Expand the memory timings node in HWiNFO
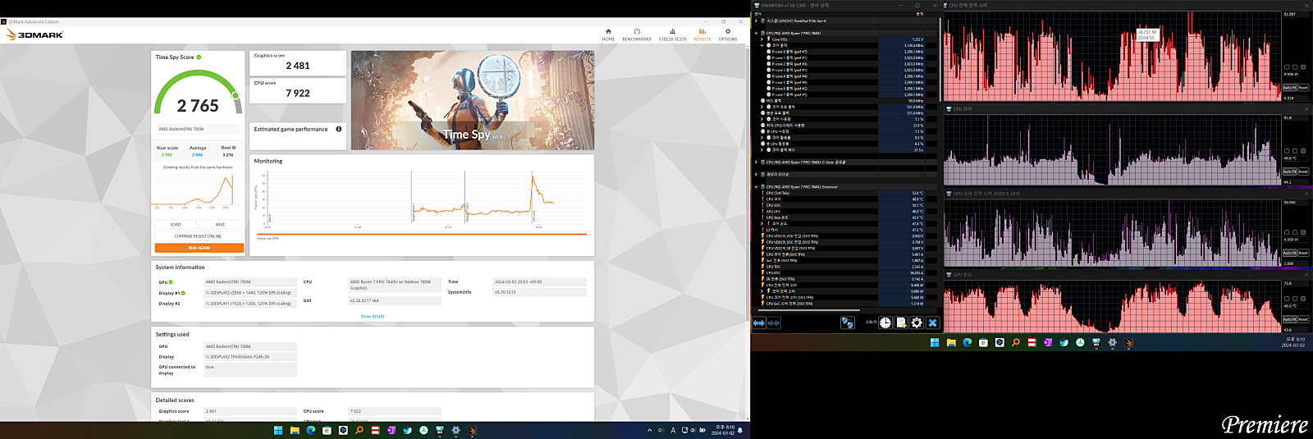Viewport: 1313px width, 439px height. point(756,174)
